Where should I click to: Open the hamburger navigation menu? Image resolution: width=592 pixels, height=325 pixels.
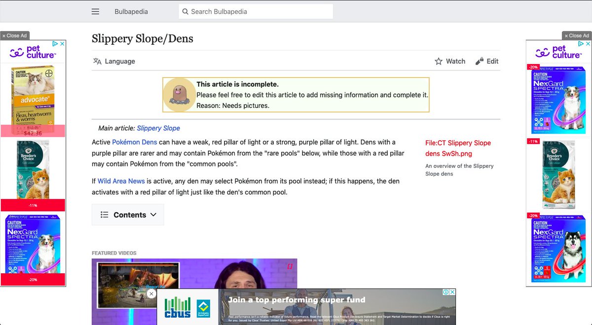[x=95, y=11]
